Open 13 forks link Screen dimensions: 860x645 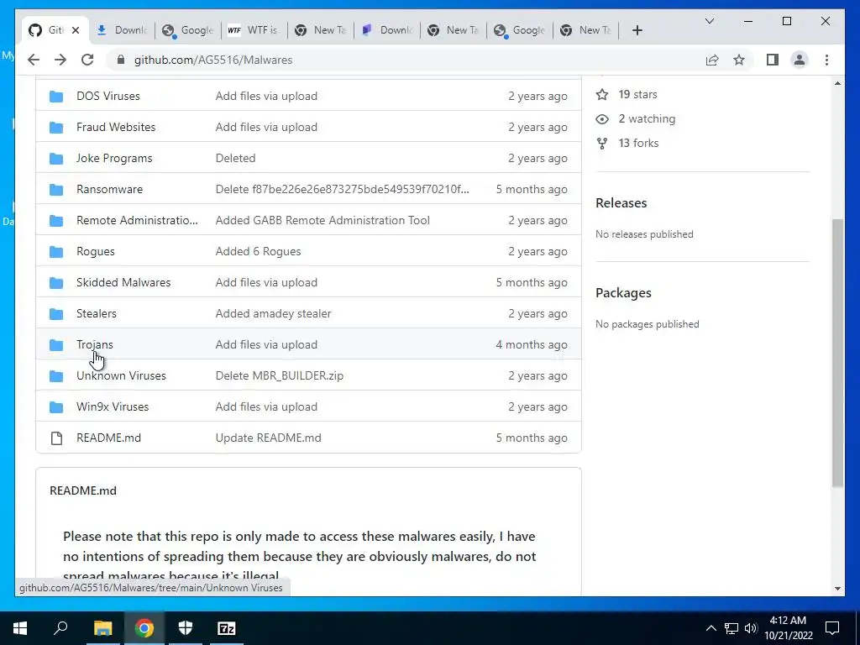click(x=638, y=143)
